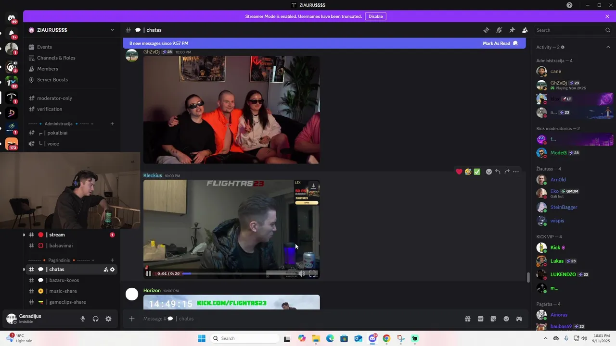Image resolution: width=616 pixels, height=346 pixels.
Task: Open Google Chrome from the taskbar
Action: click(x=386, y=338)
